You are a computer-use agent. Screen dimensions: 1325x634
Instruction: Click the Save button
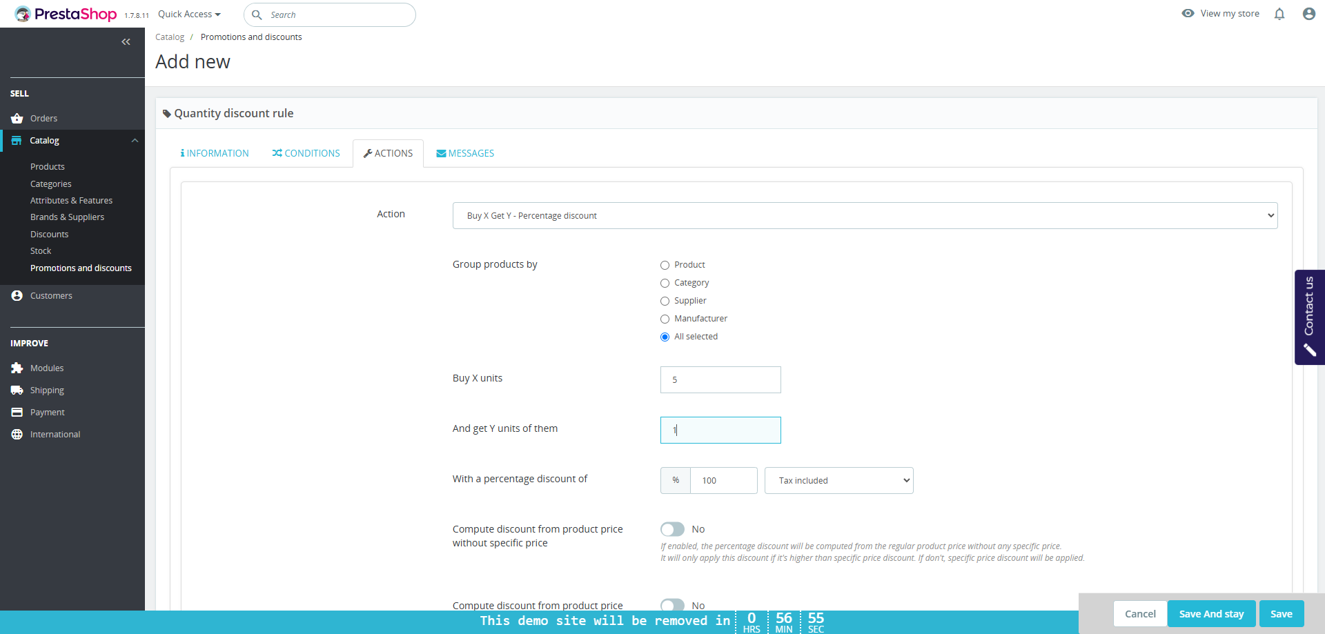tap(1281, 614)
